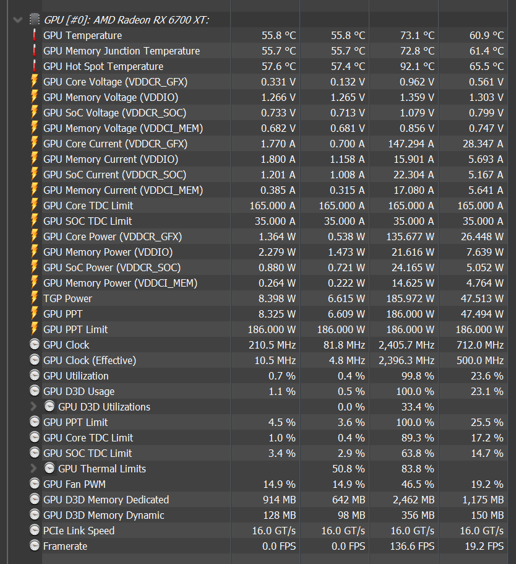Click thermometer icon of GPU Hot Spot Temperature

[35, 66]
